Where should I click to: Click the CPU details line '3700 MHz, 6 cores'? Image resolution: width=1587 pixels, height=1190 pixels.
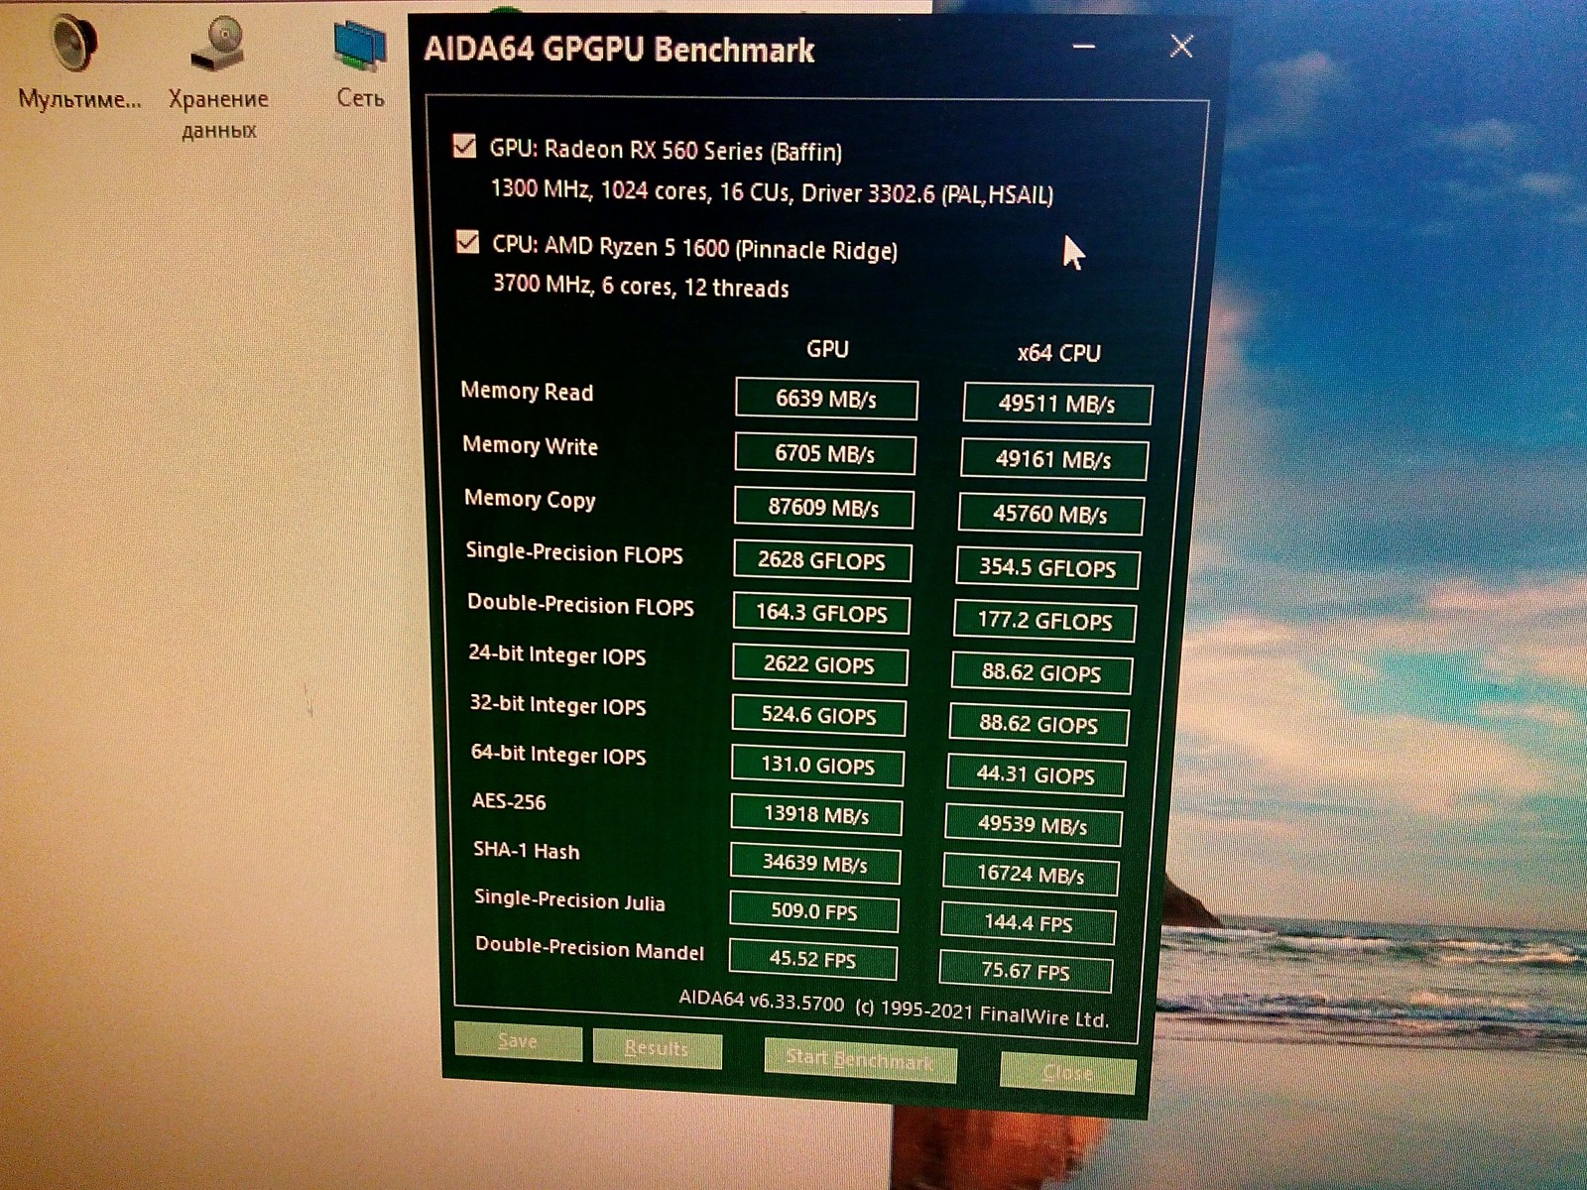641,288
